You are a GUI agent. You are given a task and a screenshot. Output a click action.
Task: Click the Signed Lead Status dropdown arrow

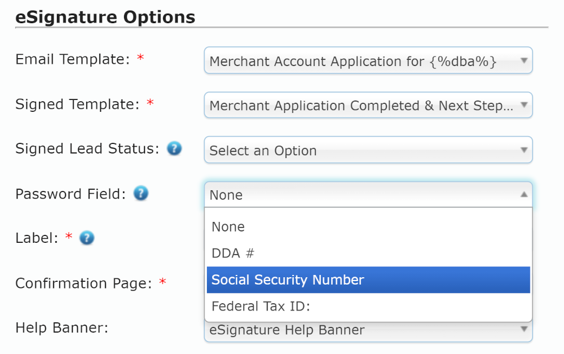click(524, 150)
